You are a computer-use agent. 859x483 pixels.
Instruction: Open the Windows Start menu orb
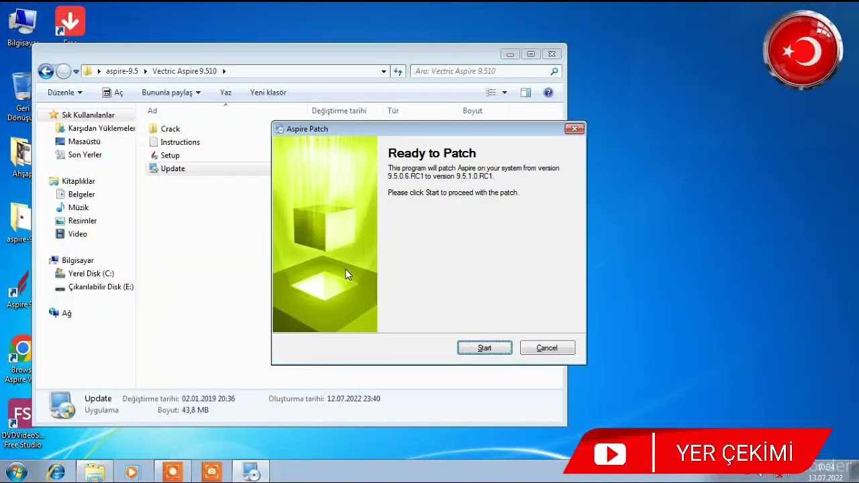tap(16, 472)
